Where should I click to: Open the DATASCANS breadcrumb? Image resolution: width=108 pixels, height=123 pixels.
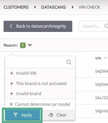point(53,7)
